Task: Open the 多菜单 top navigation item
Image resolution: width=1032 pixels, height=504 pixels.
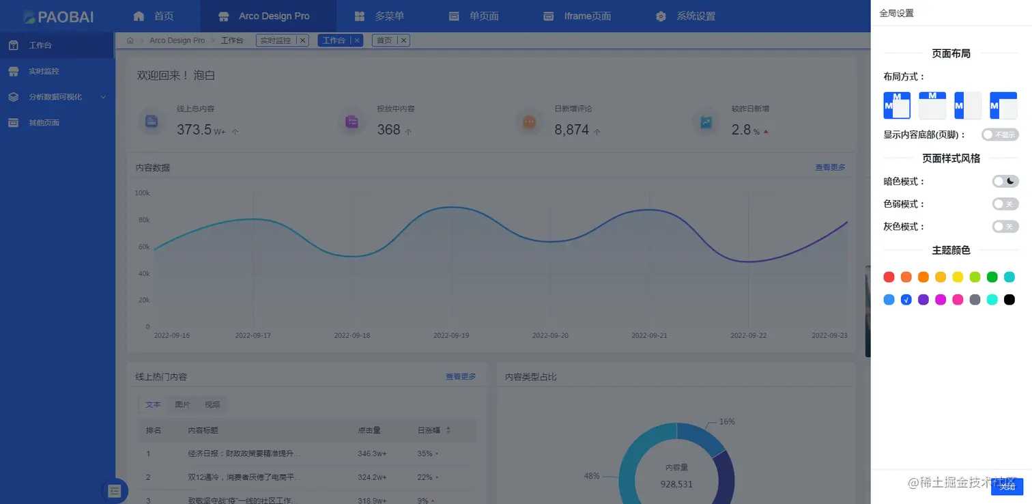Action: click(x=379, y=16)
